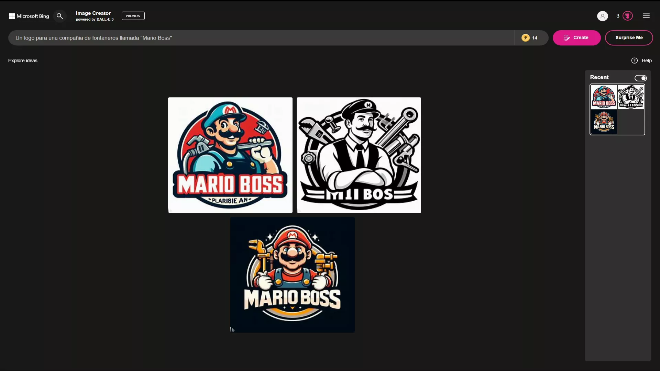Click the Bing search magnifier icon

pos(60,16)
